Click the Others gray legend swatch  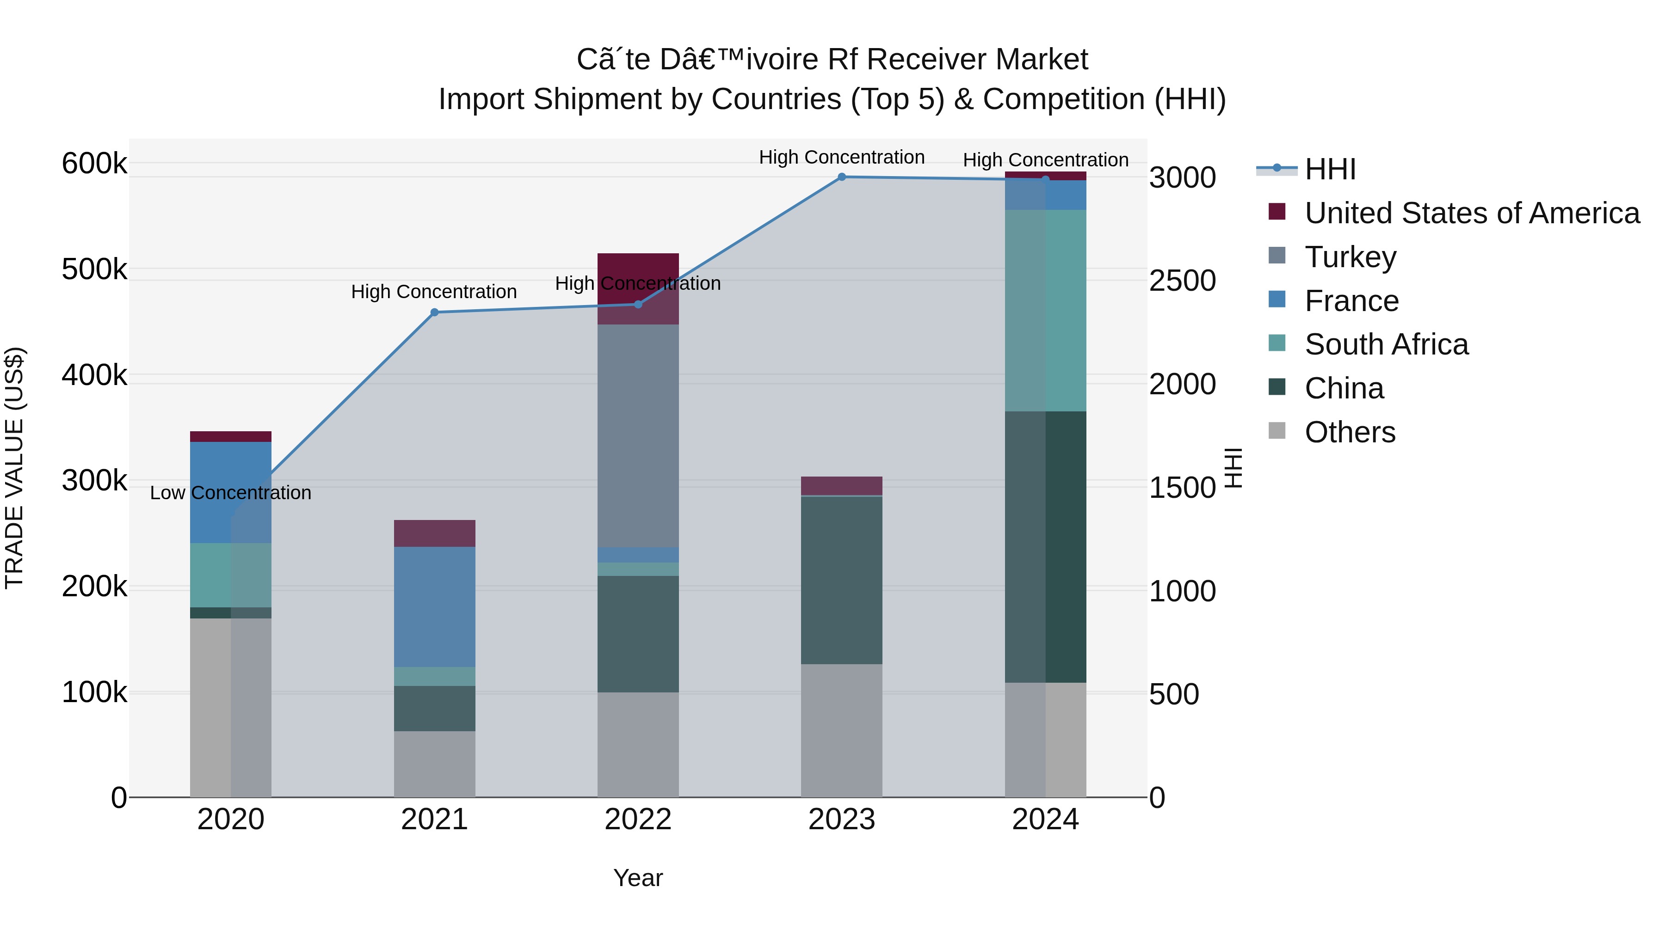pos(1276,430)
